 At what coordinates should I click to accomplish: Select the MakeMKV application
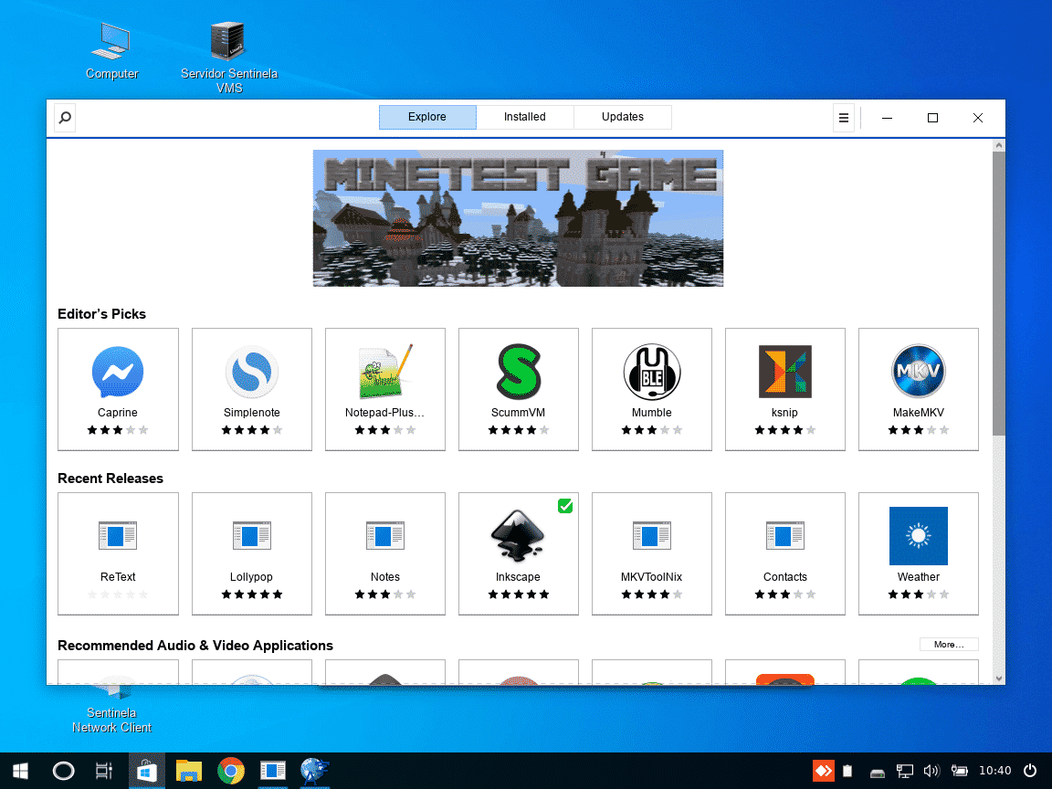[x=918, y=389]
